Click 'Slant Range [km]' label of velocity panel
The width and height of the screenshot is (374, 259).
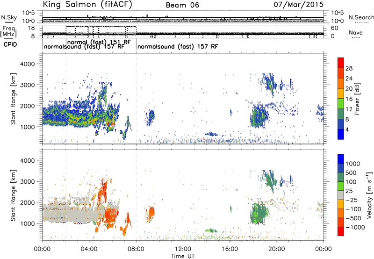click(x=13, y=195)
